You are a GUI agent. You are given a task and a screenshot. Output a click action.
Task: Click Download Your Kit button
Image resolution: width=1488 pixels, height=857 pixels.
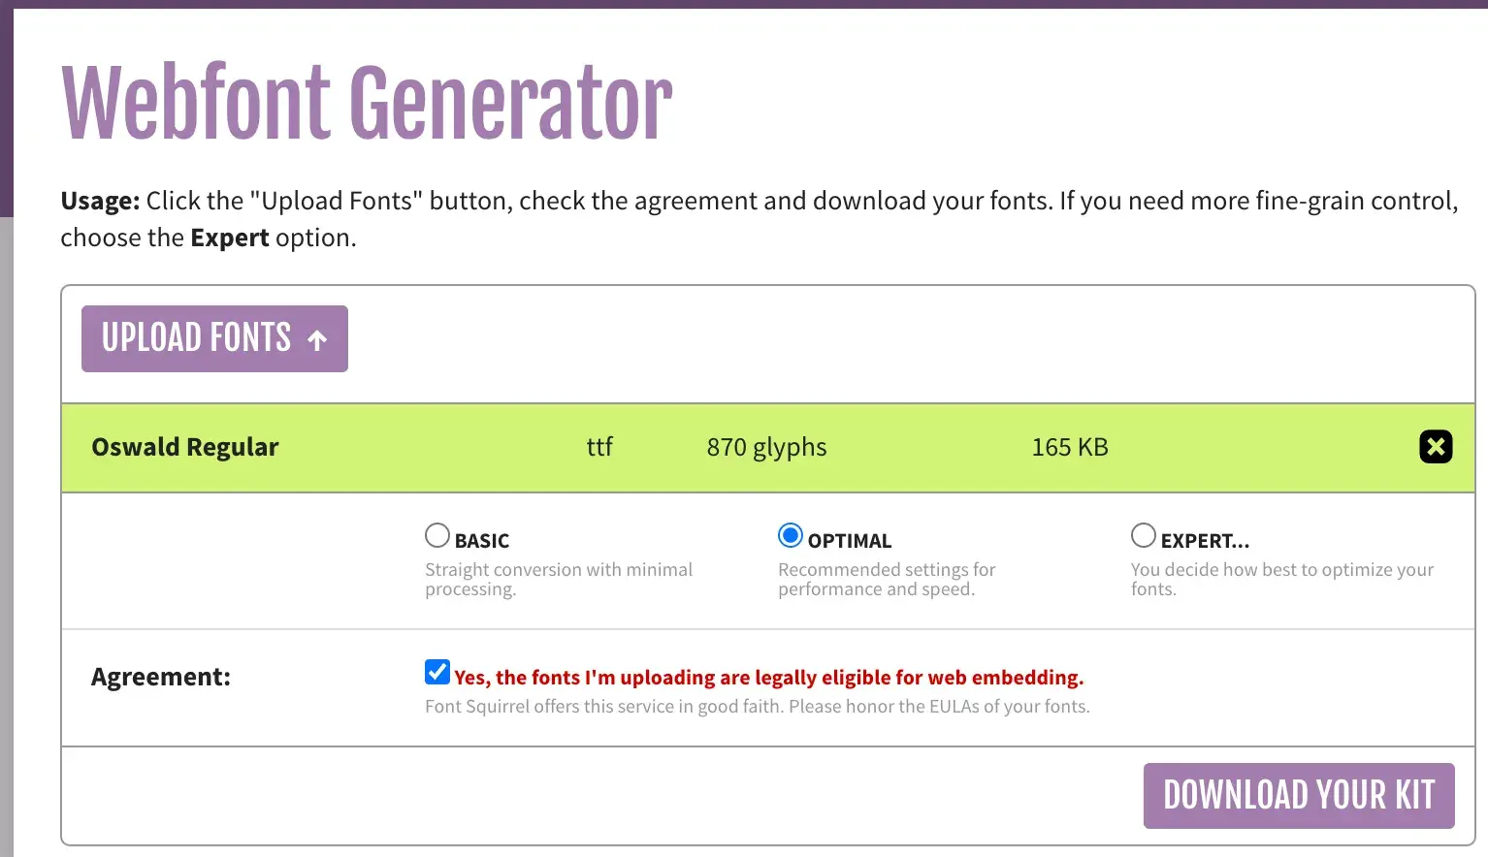[1299, 796]
